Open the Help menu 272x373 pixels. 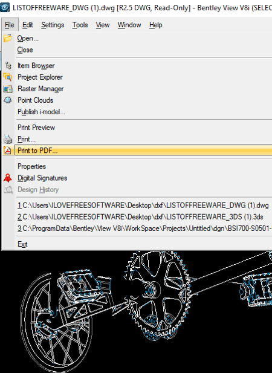156,25
